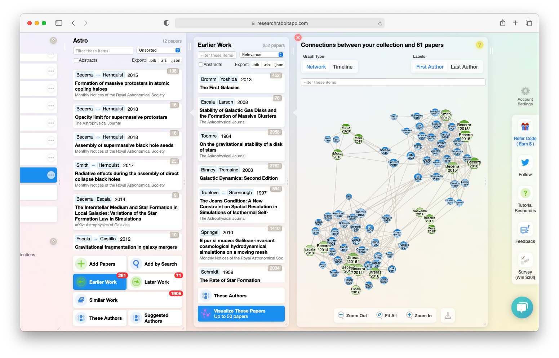This screenshot has width=559, height=358.
Task: Click the Mocz 2020 graph node
Action: pos(346,129)
